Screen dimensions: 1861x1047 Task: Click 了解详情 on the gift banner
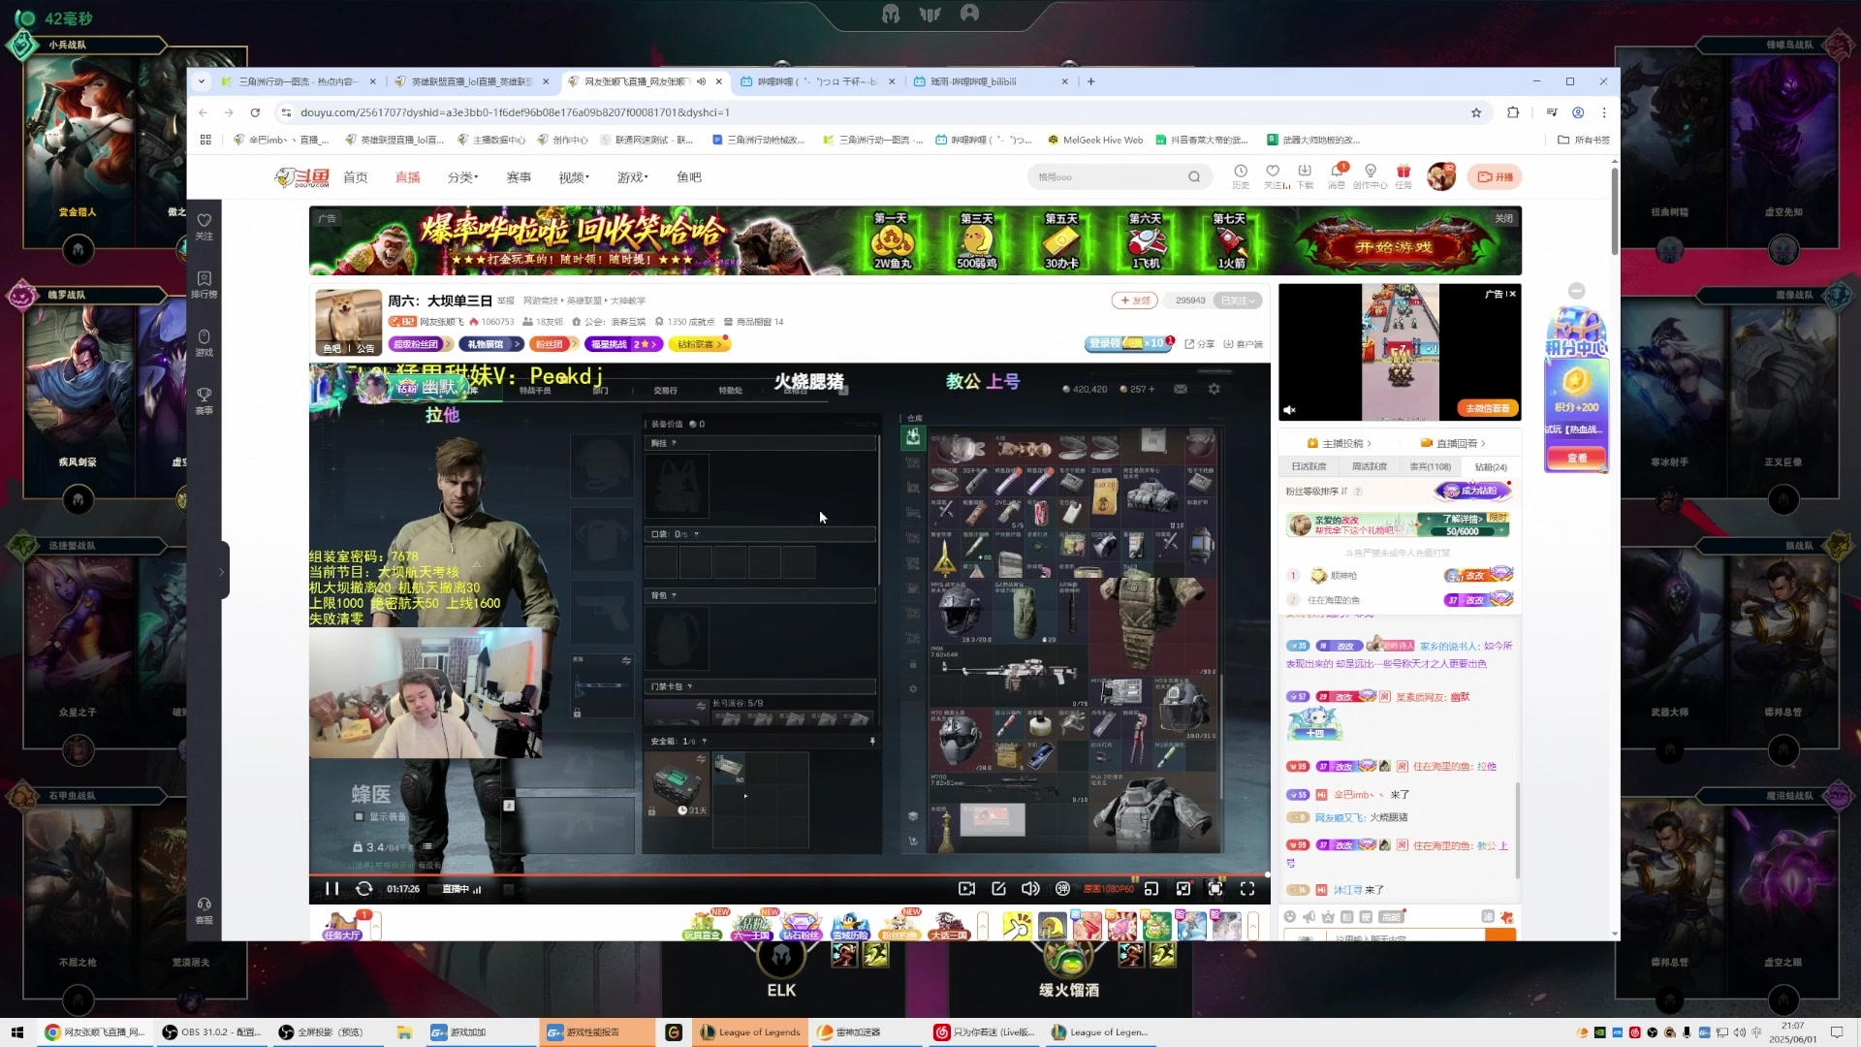click(1462, 519)
